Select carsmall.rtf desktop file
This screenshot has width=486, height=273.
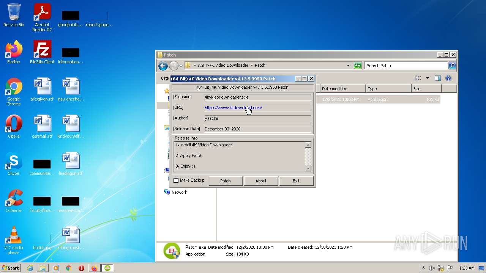42,127
